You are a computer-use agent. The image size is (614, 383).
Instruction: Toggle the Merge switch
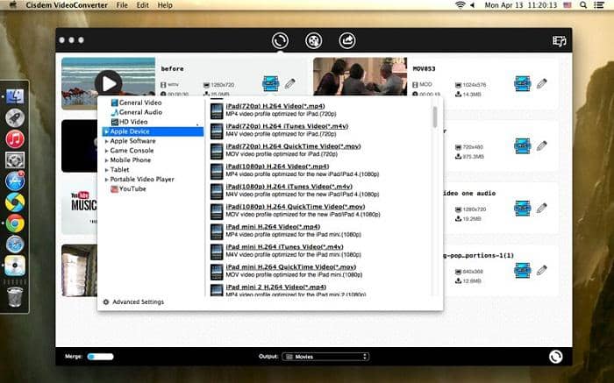click(x=100, y=357)
